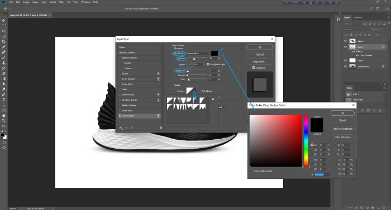Open the File menu
The height and width of the screenshot is (210, 391).
tap(11, 2)
